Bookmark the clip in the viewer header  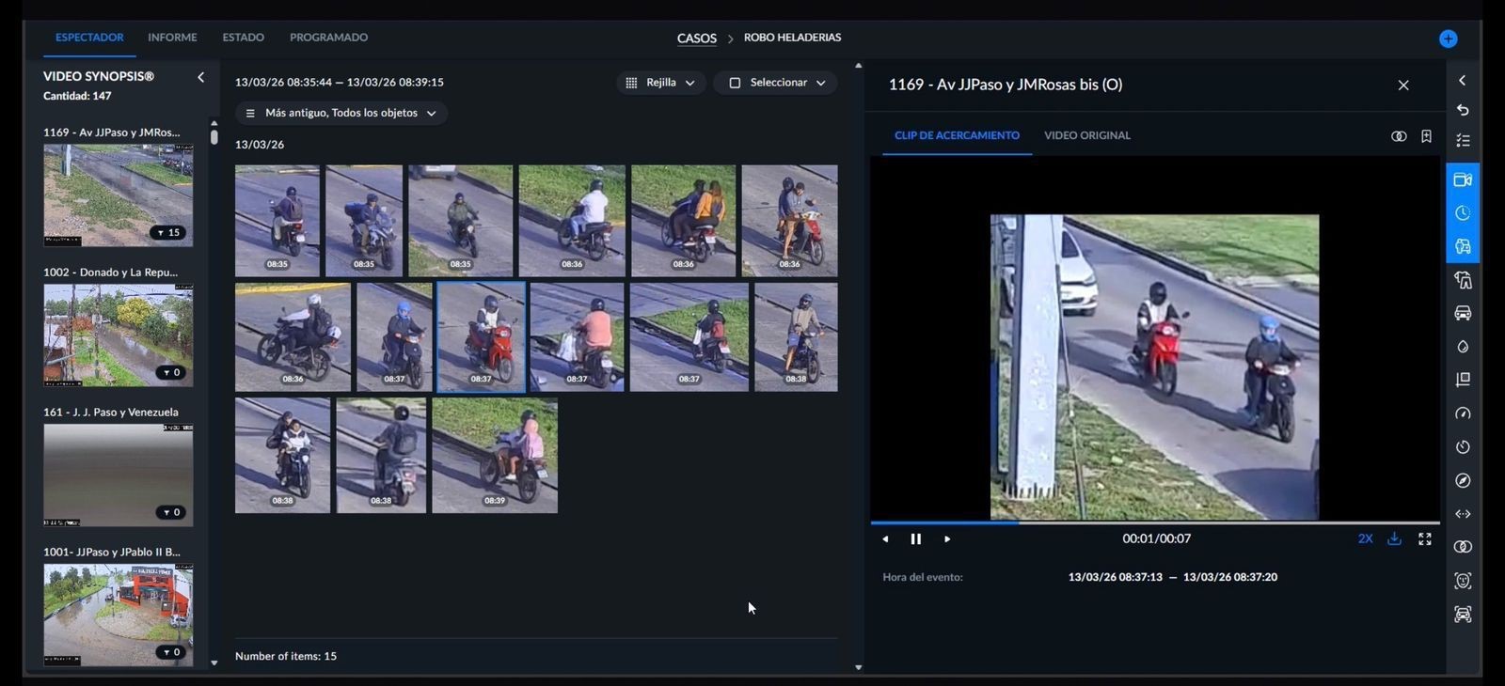pos(1426,136)
